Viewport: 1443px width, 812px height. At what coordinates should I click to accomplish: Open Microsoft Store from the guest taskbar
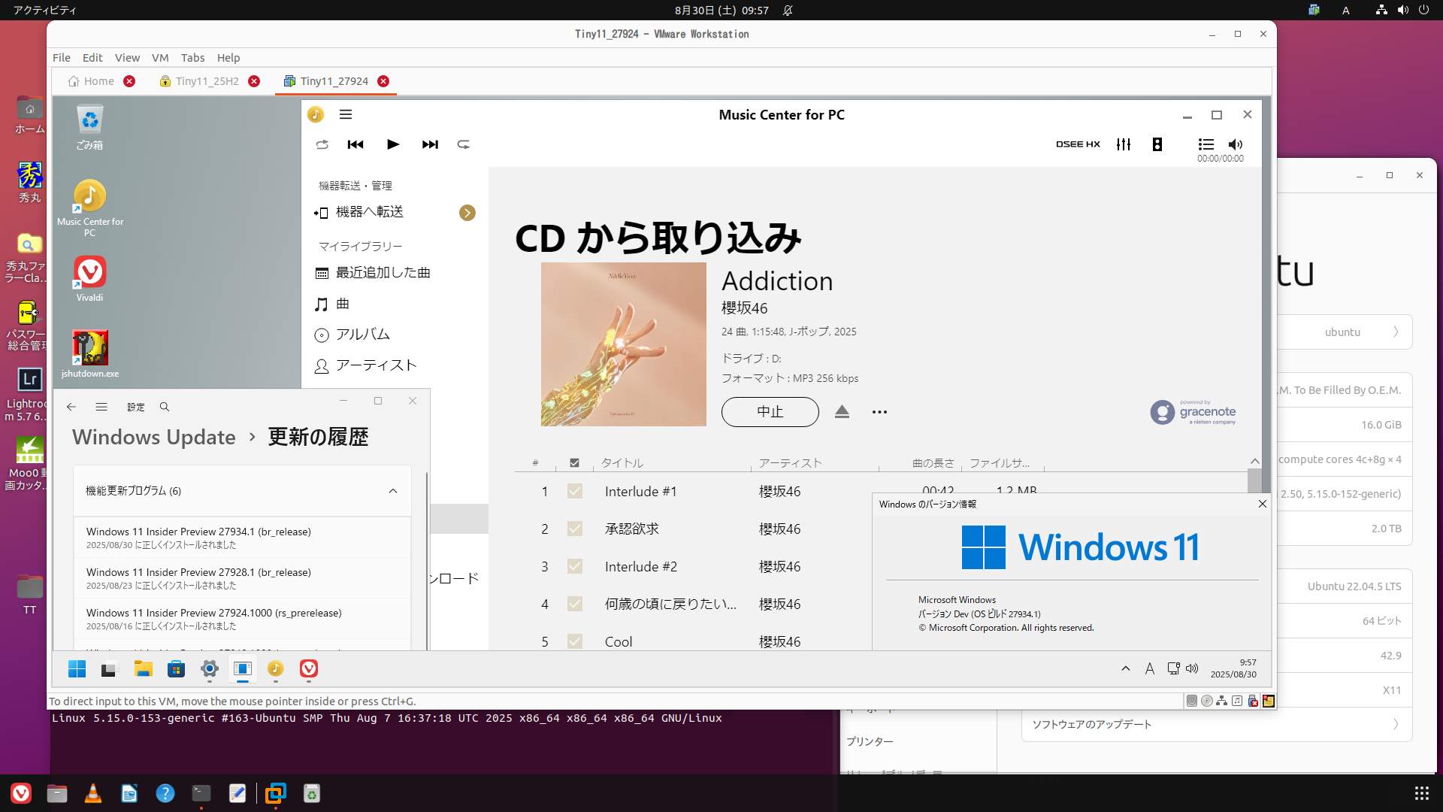click(x=176, y=668)
